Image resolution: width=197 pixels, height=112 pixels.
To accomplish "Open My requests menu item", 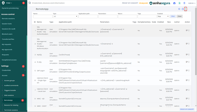I will point(6,44).
